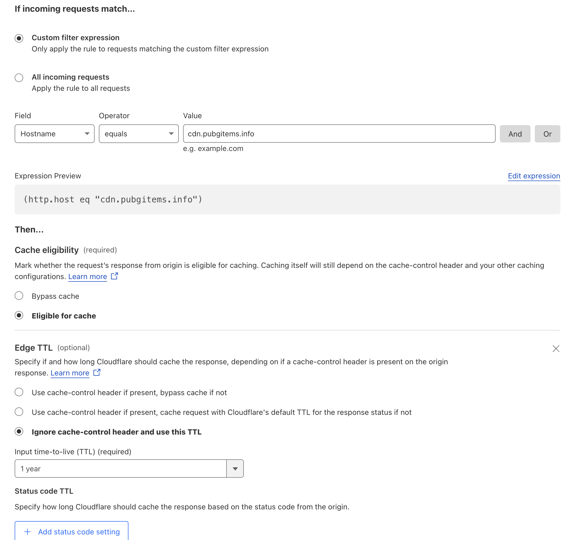Click the hostname Value input field
The image size is (583, 540).
click(339, 134)
